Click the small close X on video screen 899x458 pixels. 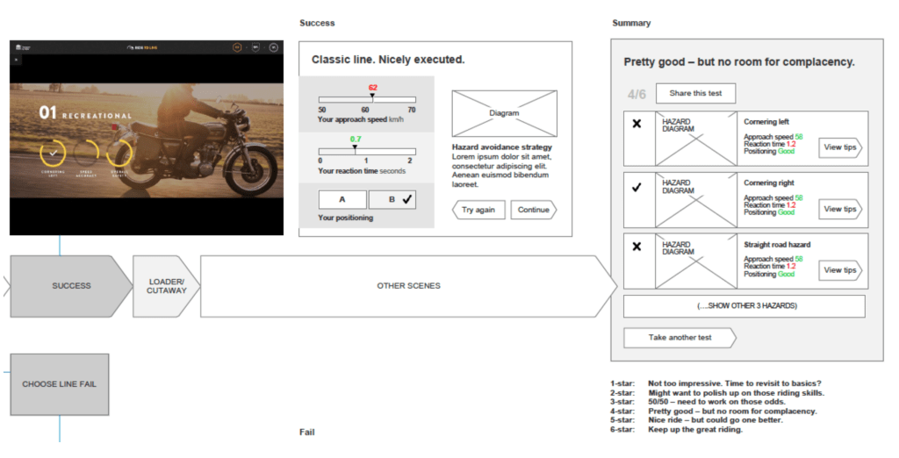coord(16,60)
